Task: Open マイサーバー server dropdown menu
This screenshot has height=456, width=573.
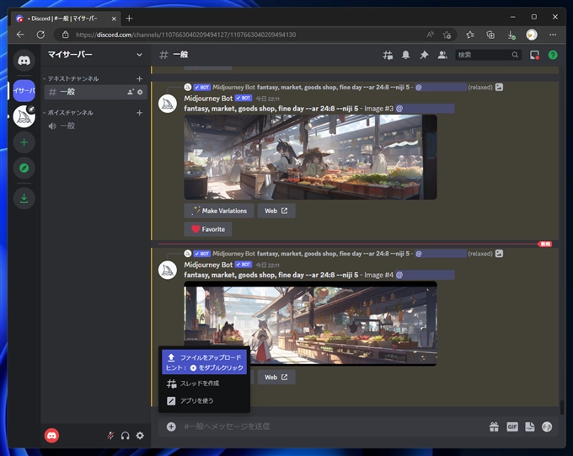Action: [140, 55]
